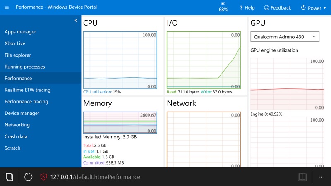This screenshot has width=331, height=186.
Task: Click the I/O read/write graph
Action: coord(204,60)
